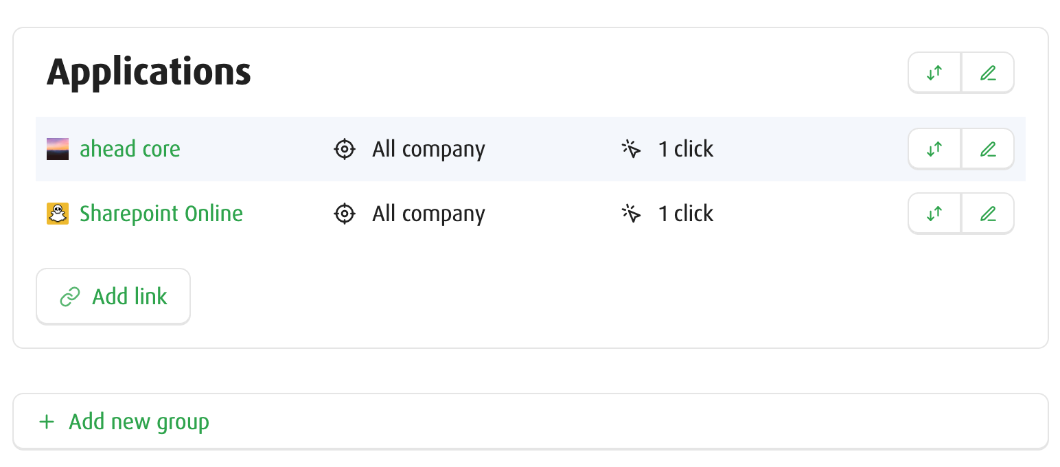This screenshot has height=467, width=1060.
Task: Click the ahead core thumbnail image
Action: coord(58,148)
